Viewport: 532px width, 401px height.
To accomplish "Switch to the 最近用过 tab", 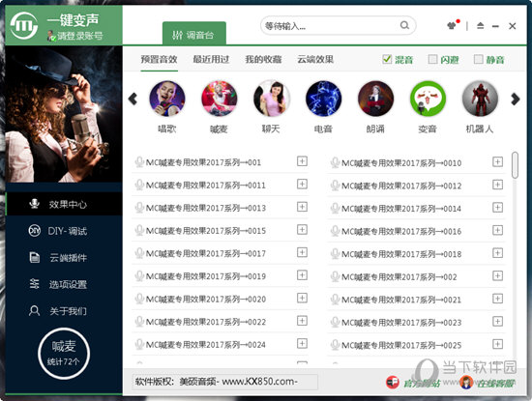I will click(x=211, y=59).
